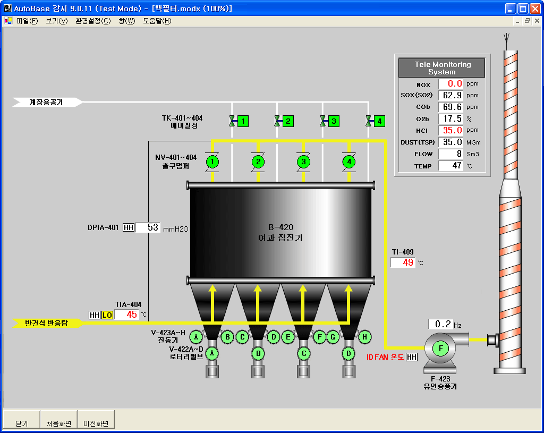Open the 도움말(H) menu
Screen dimensions: 544x433
(x=157, y=21)
